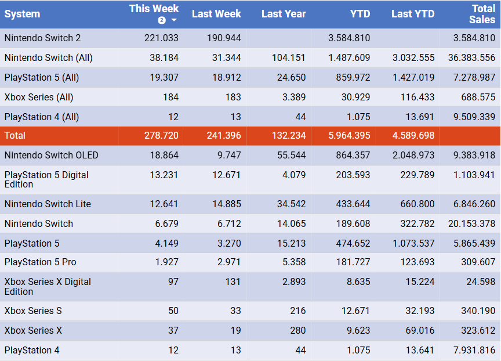Click the value 309.607 in Total Sales
The width and height of the screenshot is (501, 361).
point(478,262)
